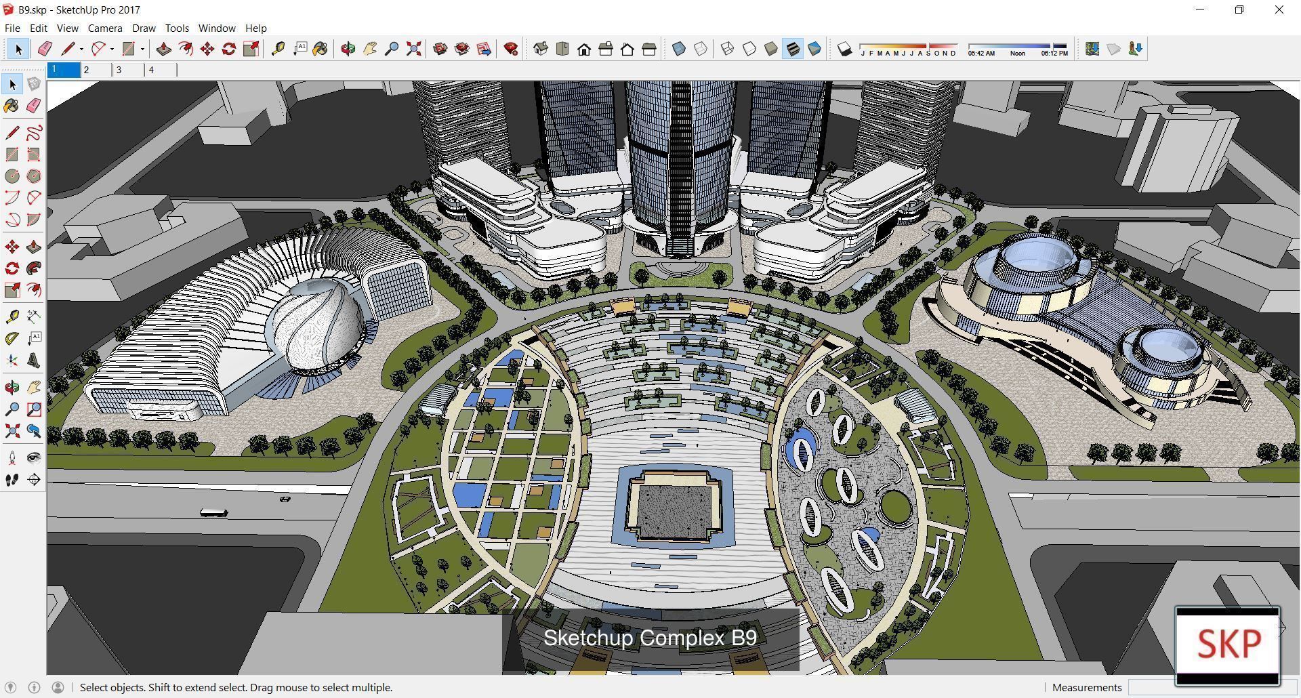Click the Send to LayOut toolbar icon
This screenshot has width=1301, height=698.
tap(484, 49)
